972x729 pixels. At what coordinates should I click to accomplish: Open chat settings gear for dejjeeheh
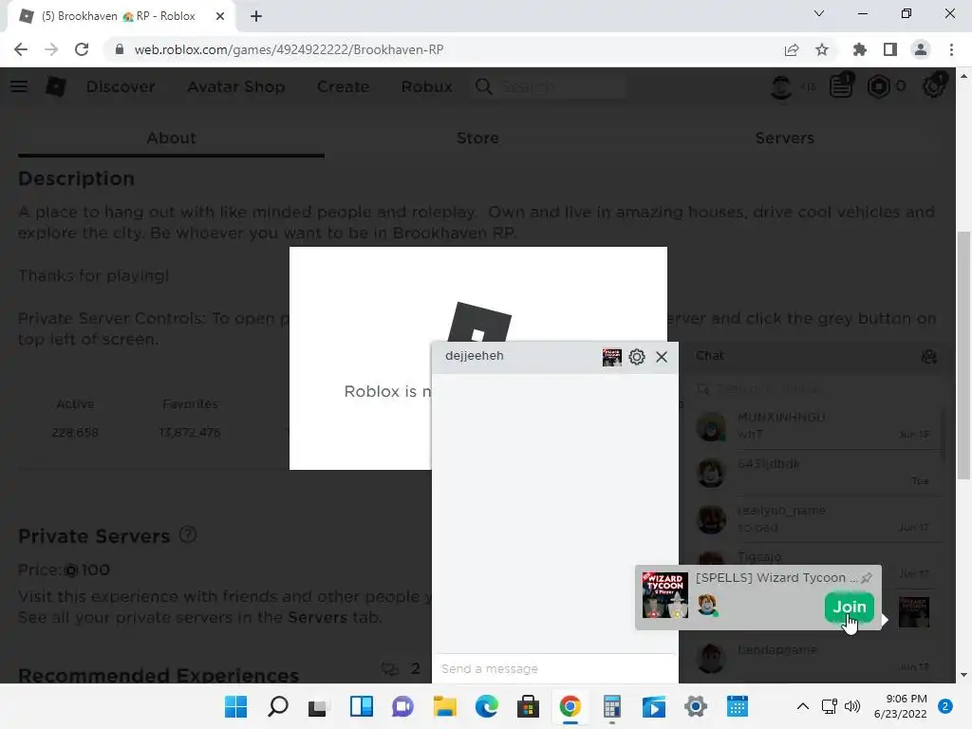637,357
